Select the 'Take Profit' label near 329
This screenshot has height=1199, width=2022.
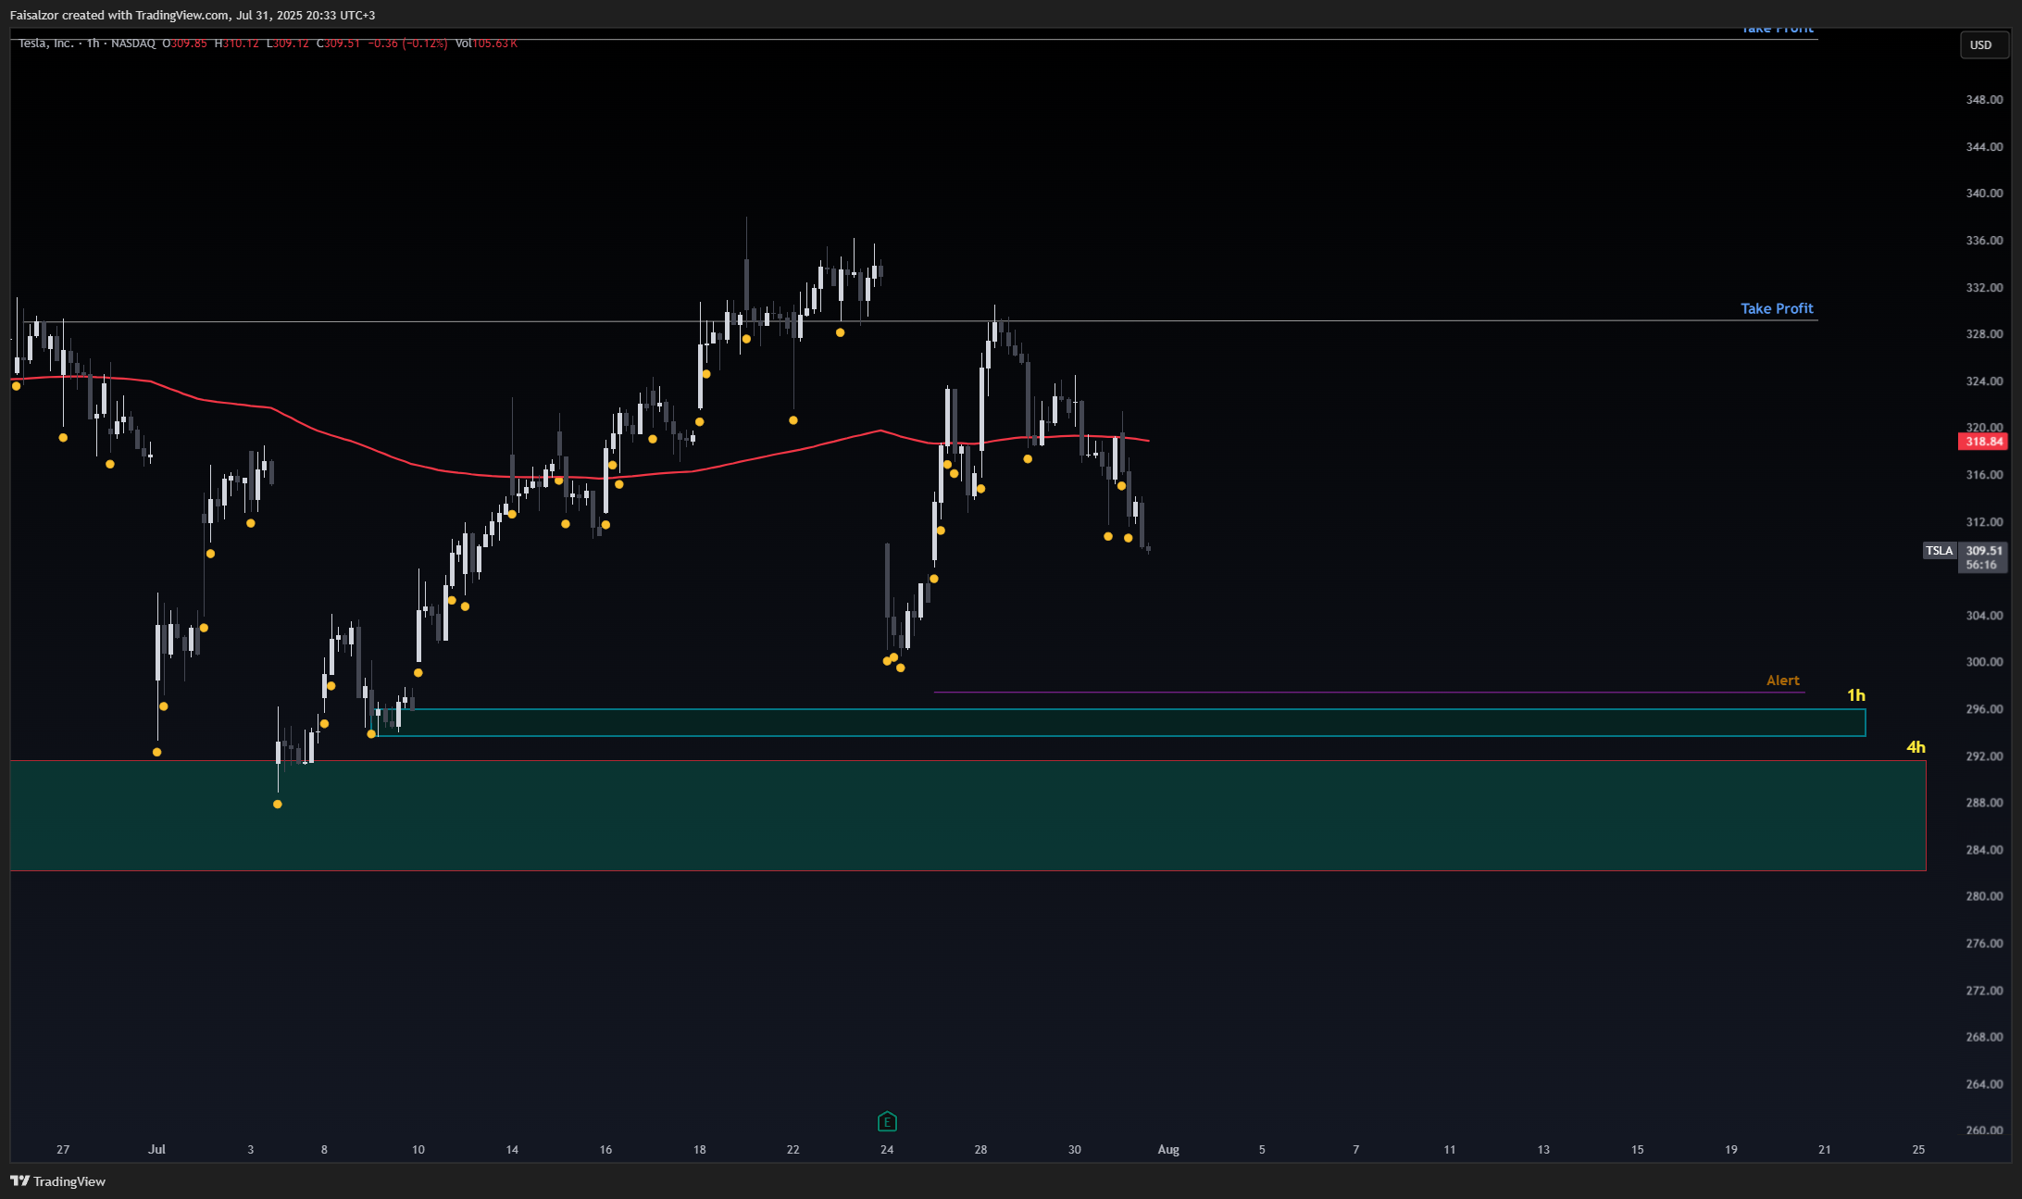click(1777, 308)
